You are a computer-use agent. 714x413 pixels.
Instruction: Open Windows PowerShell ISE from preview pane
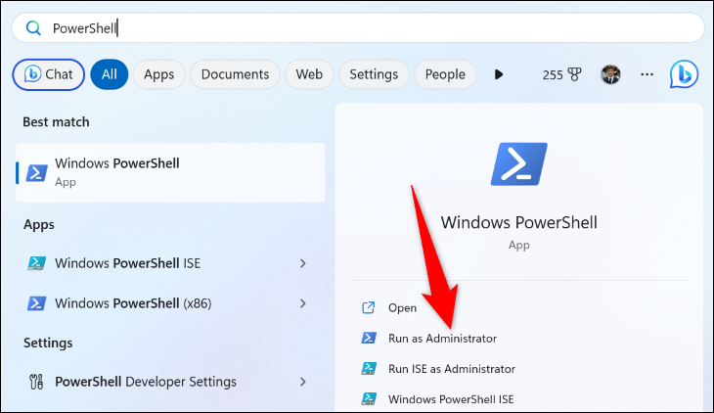[x=451, y=399]
